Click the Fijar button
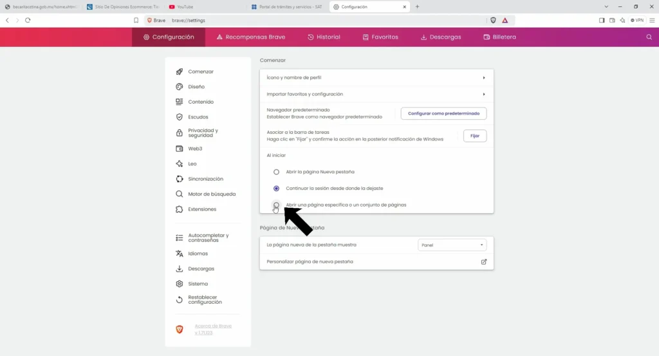 (x=475, y=136)
